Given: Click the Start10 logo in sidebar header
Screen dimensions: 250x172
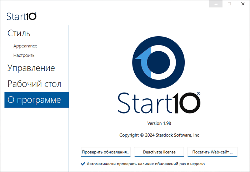Looking at the screenshot, I should tap(21, 16).
